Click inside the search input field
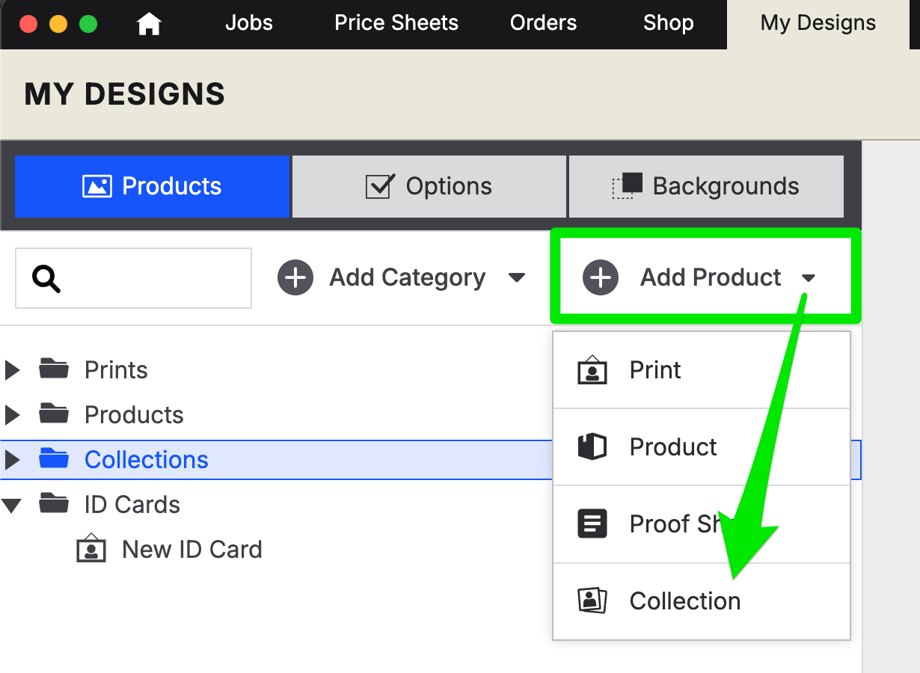920x673 pixels. click(133, 278)
